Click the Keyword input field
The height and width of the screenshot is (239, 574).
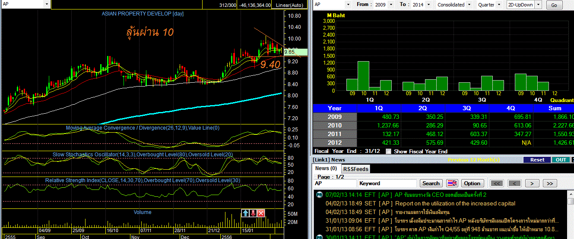[387, 183]
